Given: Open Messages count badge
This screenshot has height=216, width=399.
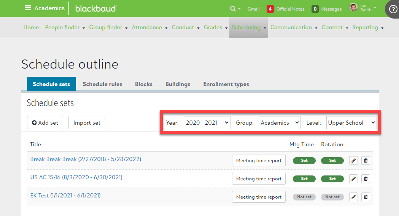Looking at the screenshot, I should coord(315,9).
